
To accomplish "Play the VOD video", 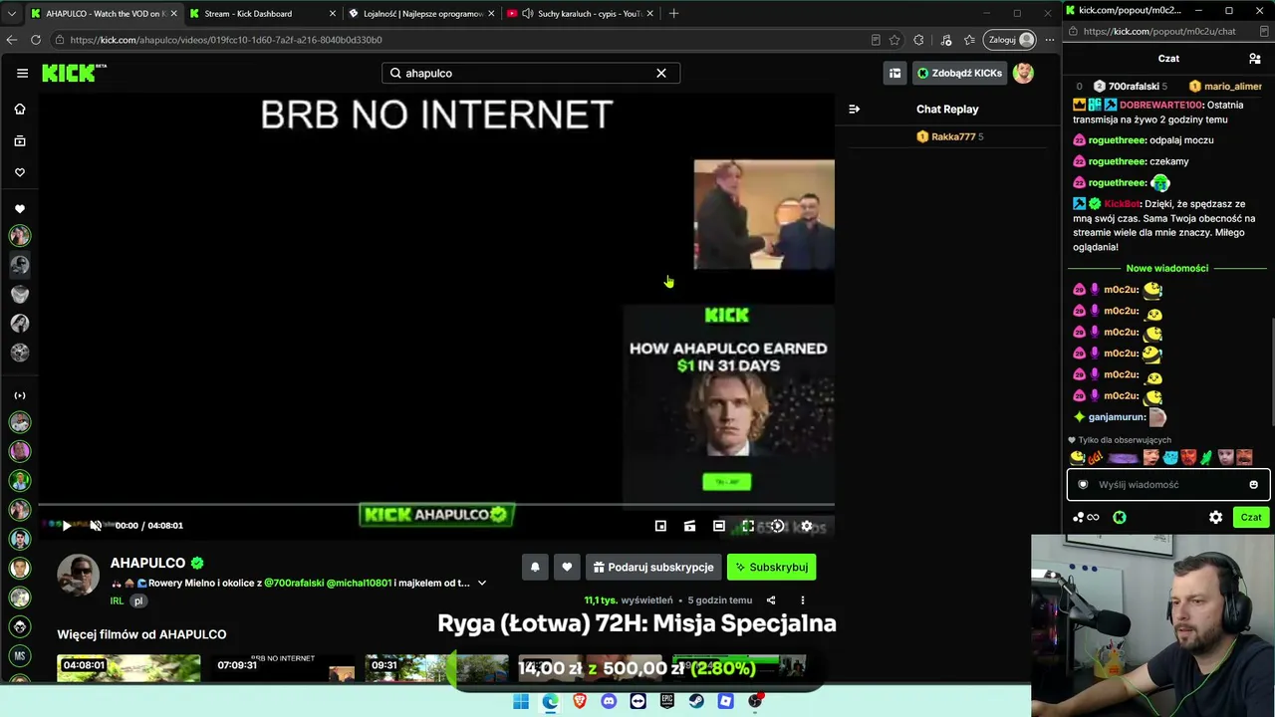I will (66, 526).
